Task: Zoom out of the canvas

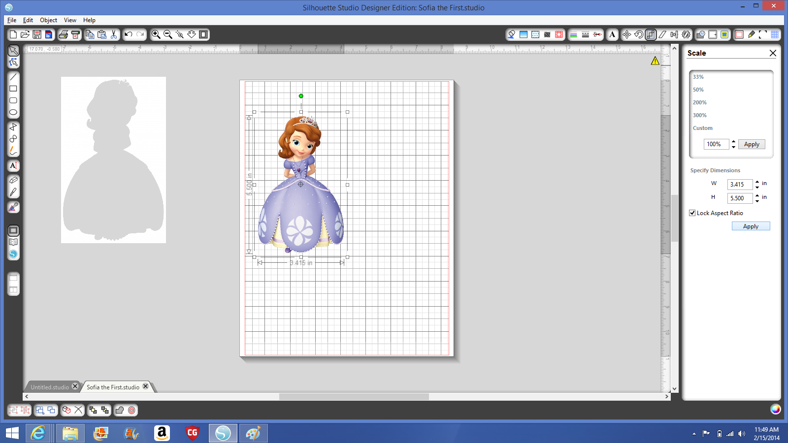Action: click(x=168, y=34)
